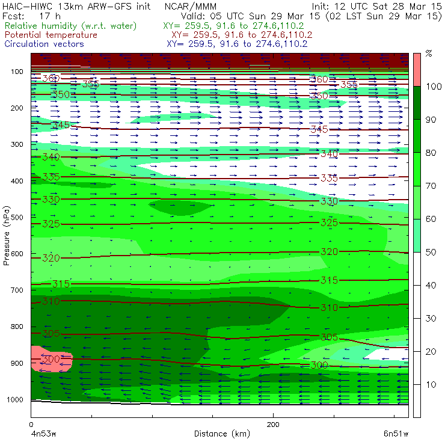Viewport: 445px width, 445px height.
Task: Click the "60" colorbar value label
Action: pyautogui.click(x=431, y=219)
